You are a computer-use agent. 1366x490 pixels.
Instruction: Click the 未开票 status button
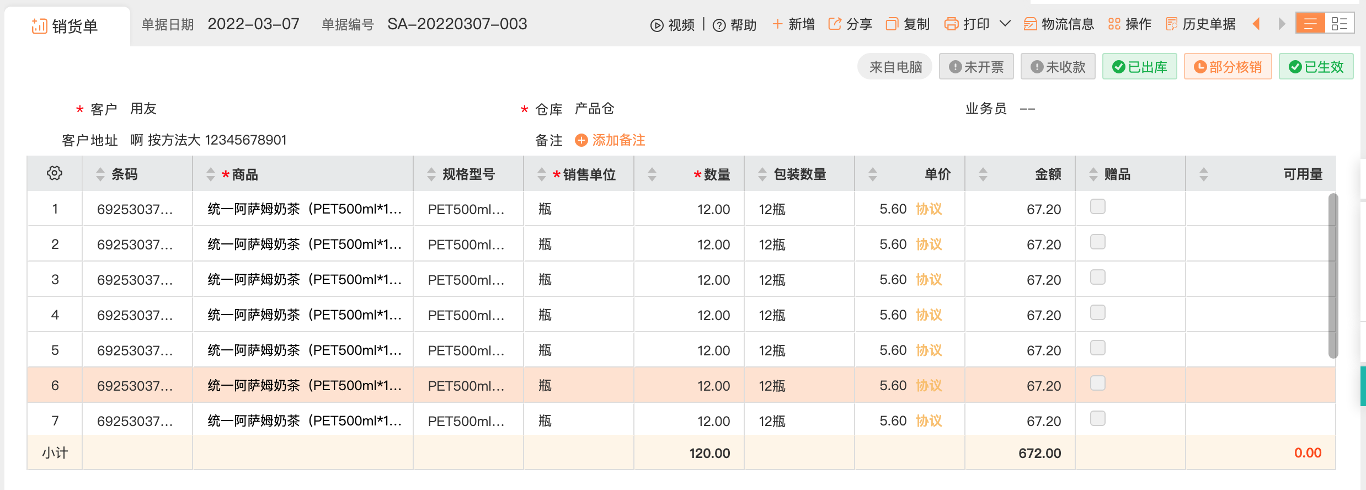pos(976,67)
